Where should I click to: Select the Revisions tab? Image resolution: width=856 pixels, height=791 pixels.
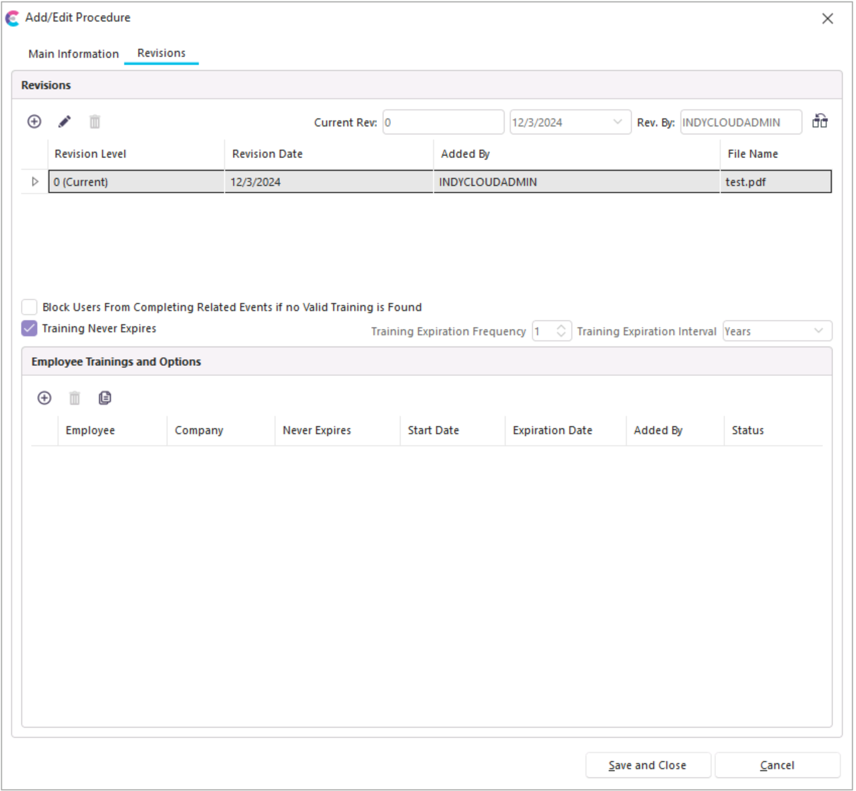tap(162, 53)
